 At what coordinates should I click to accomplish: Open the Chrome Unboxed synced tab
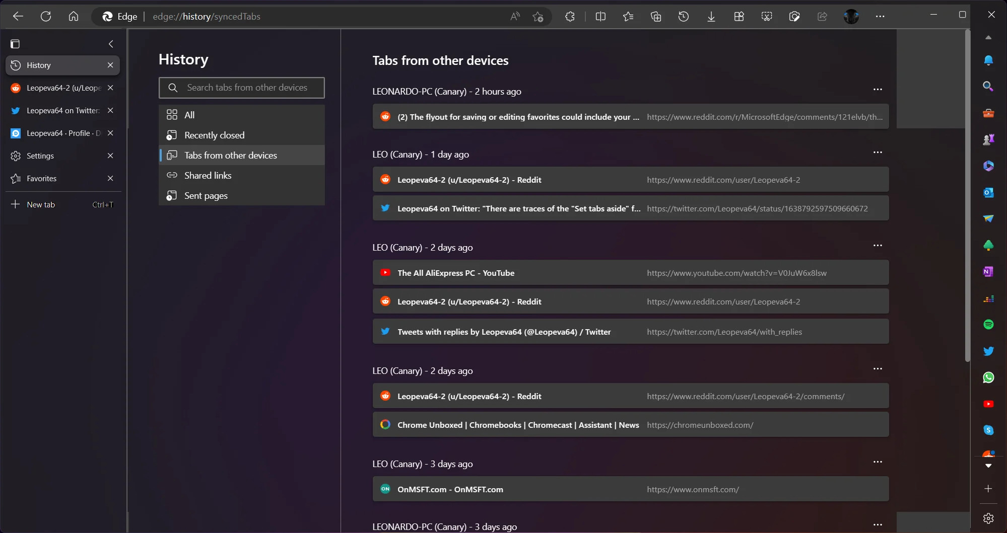pos(518,425)
